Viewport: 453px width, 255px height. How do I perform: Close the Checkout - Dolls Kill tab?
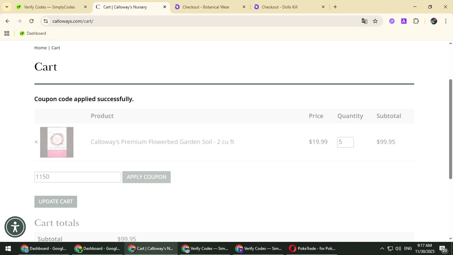(x=323, y=7)
